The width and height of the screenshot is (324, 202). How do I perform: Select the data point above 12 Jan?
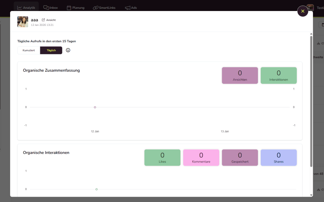95,107
